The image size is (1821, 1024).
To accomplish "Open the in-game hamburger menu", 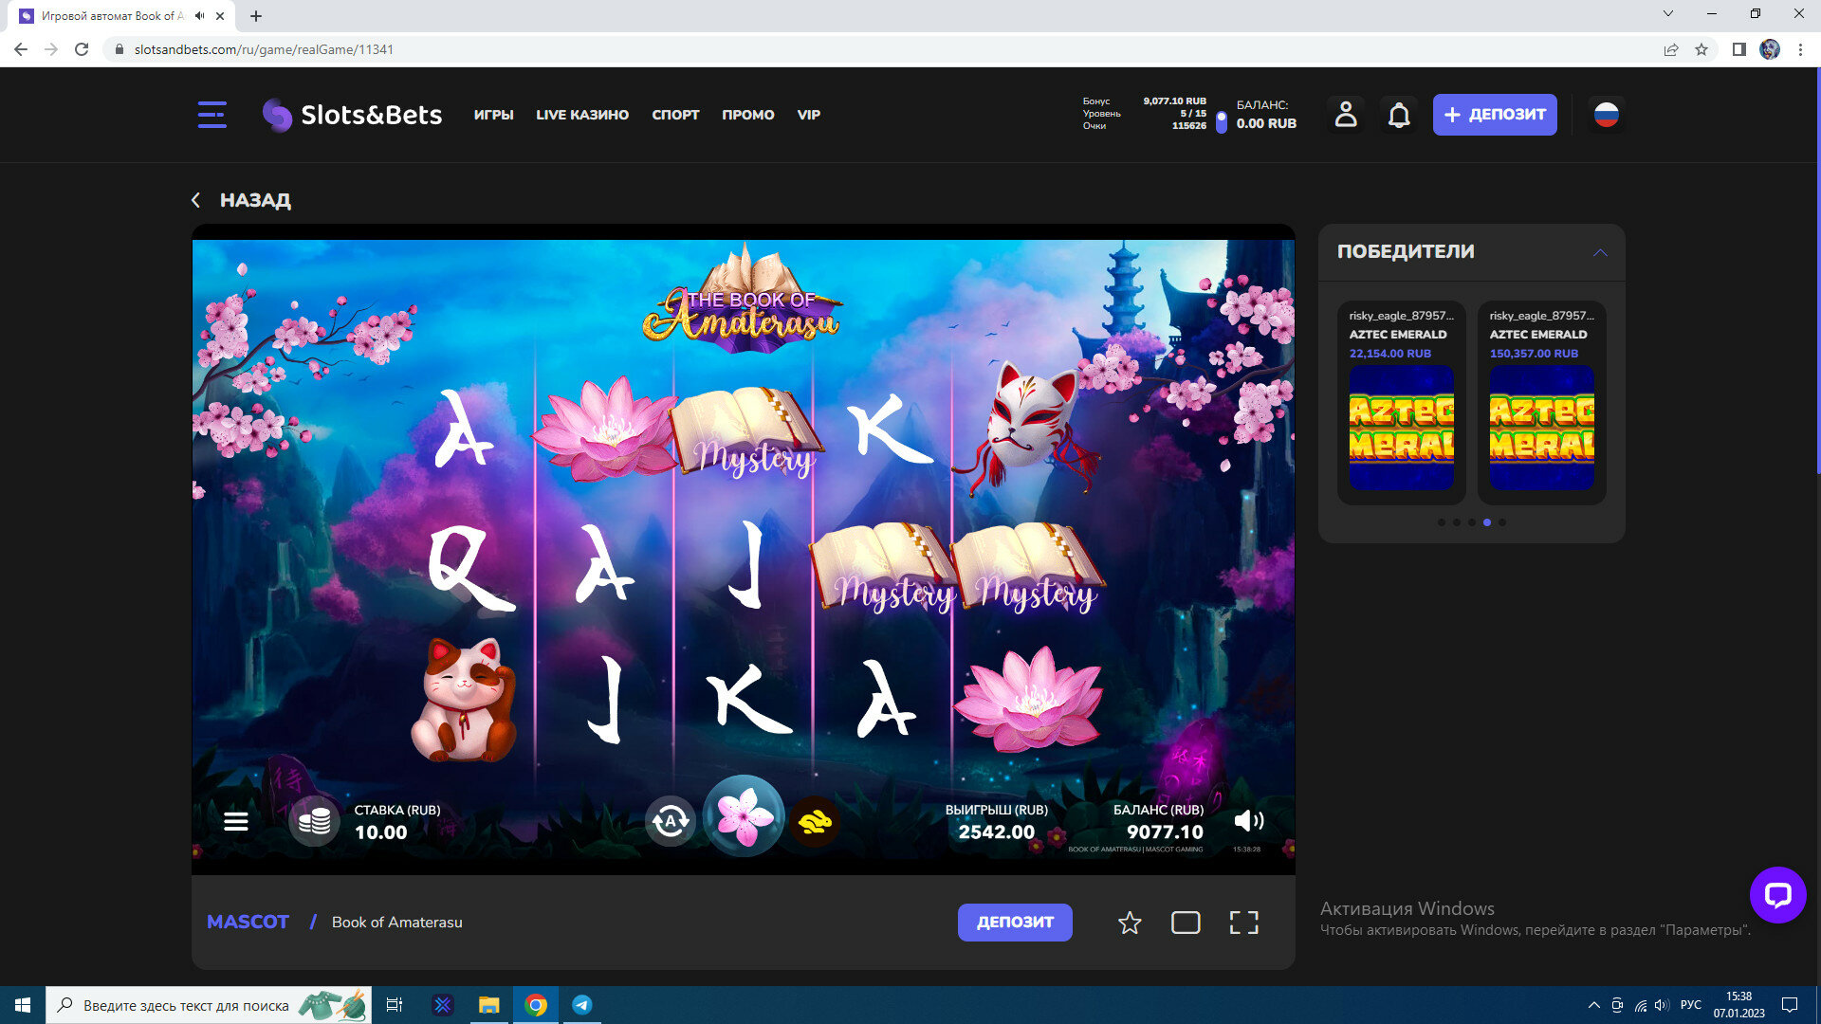I will 236,821.
